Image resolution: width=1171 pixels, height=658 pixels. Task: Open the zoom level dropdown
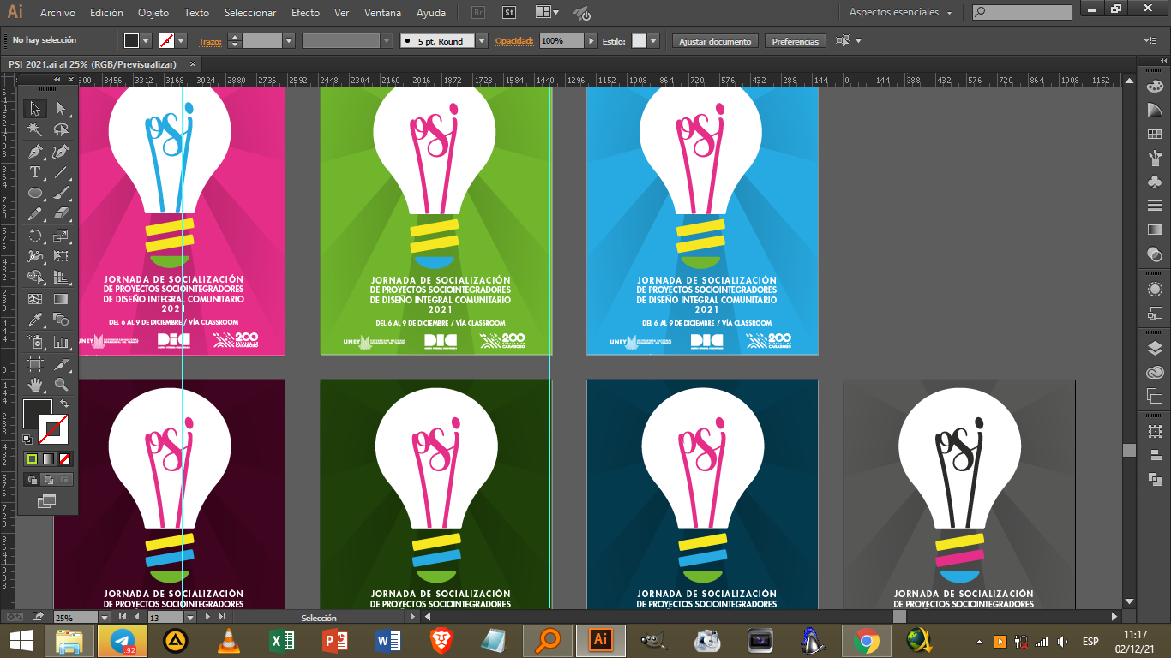click(105, 617)
